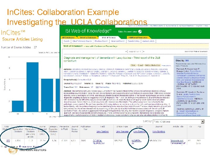Click the 'Take the next step' arrow icon
The image size is (210, 158).
click(140, 32)
